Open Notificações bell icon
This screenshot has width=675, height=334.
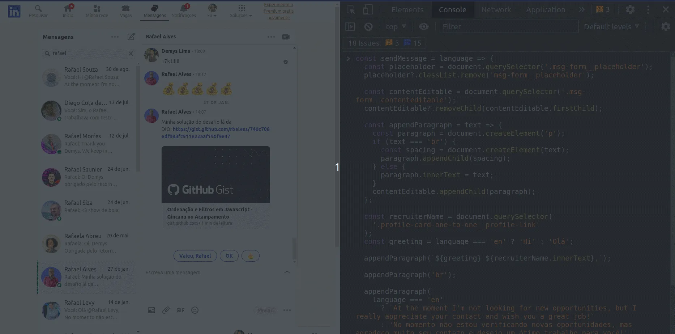point(184,11)
